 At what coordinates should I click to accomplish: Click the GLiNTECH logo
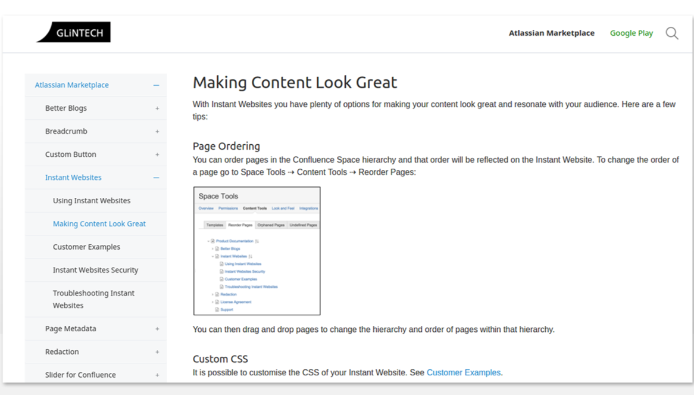point(74,33)
